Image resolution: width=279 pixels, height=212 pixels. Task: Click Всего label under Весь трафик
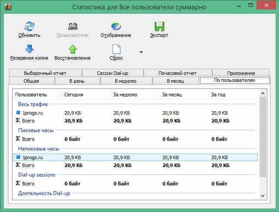point(28,121)
